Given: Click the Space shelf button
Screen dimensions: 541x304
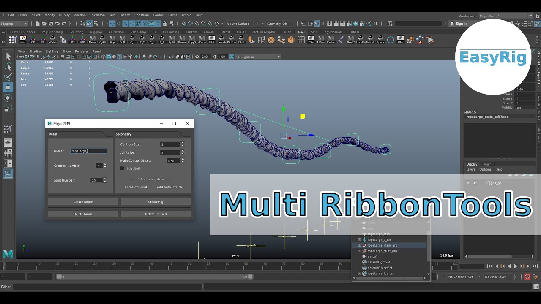Looking at the screenshot, I should coord(380,40).
